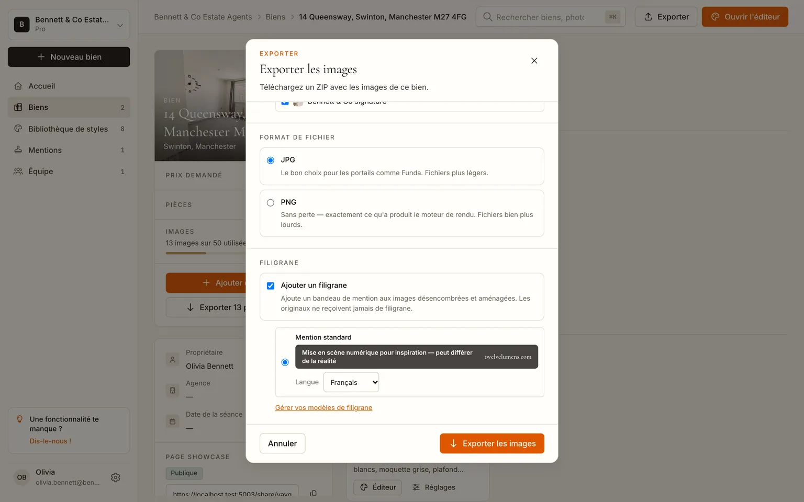
Task: Click the Publique status badge
Action: point(184,473)
